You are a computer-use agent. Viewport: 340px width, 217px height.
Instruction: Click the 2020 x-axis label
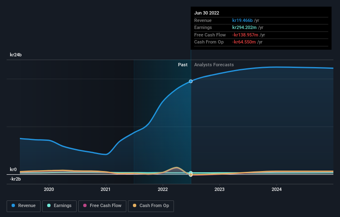pos(49,189)
